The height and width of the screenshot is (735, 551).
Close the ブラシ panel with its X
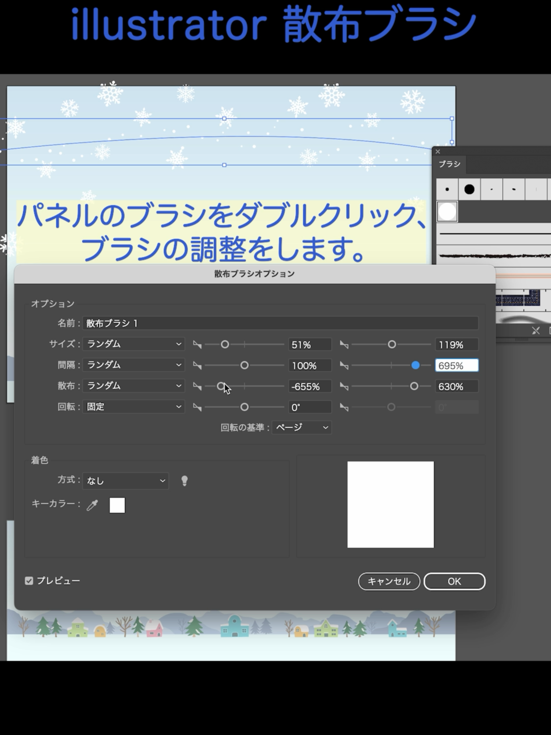437,151
